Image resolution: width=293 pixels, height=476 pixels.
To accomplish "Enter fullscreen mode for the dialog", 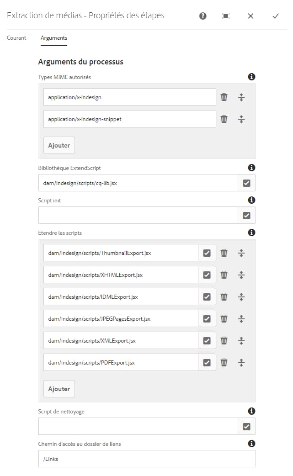I will coord(226,15).
